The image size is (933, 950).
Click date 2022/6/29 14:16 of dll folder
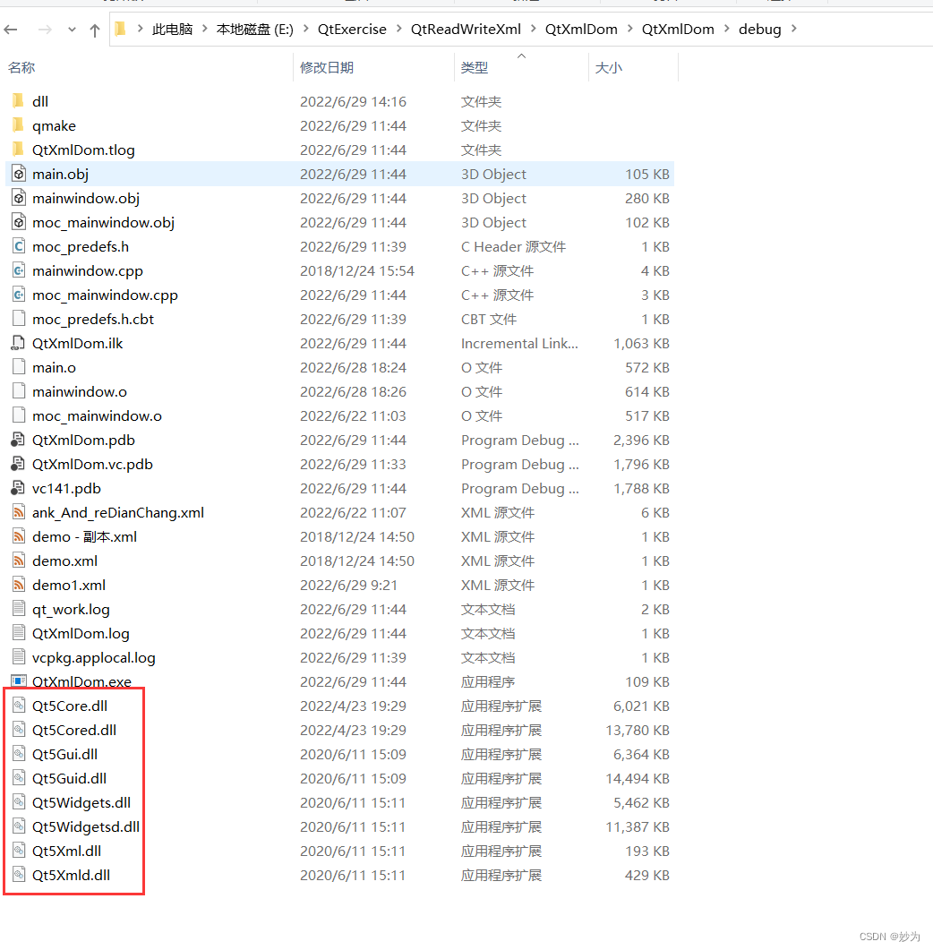353,101
